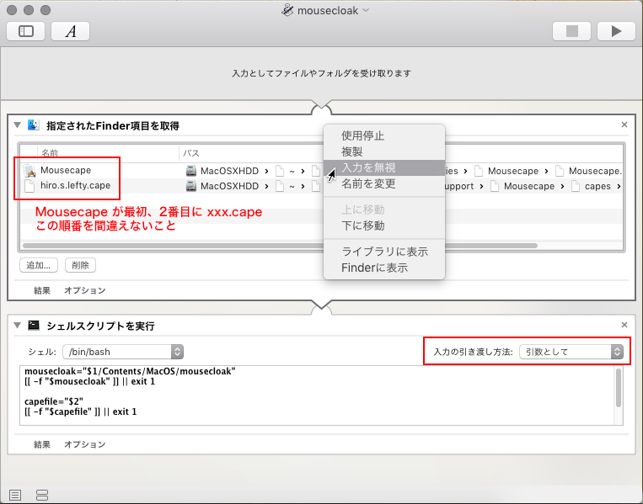This screenshot has width=643, height=504.
Task: Click the script editor vertical scrollbar
Action: pos(618,388)
